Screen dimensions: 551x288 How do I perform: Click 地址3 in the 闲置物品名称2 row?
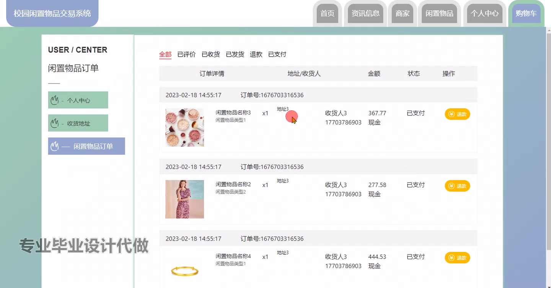pos(283,181)
